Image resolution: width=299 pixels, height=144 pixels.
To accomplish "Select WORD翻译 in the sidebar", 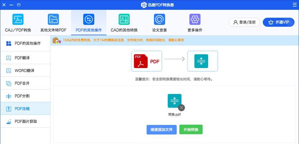I will click(25, 71).
